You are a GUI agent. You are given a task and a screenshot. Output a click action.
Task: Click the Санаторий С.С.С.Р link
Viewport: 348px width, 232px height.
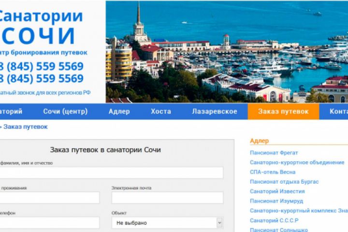[x=274, y=220]
